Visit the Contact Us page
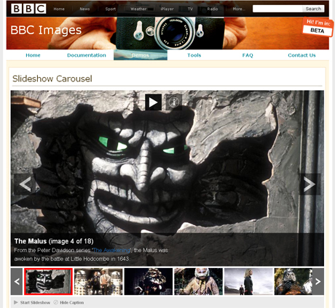335x308 pixels. pos(301,55)
